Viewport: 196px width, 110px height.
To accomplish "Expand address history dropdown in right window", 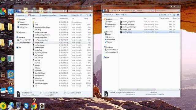I will [x=151, y=11].
